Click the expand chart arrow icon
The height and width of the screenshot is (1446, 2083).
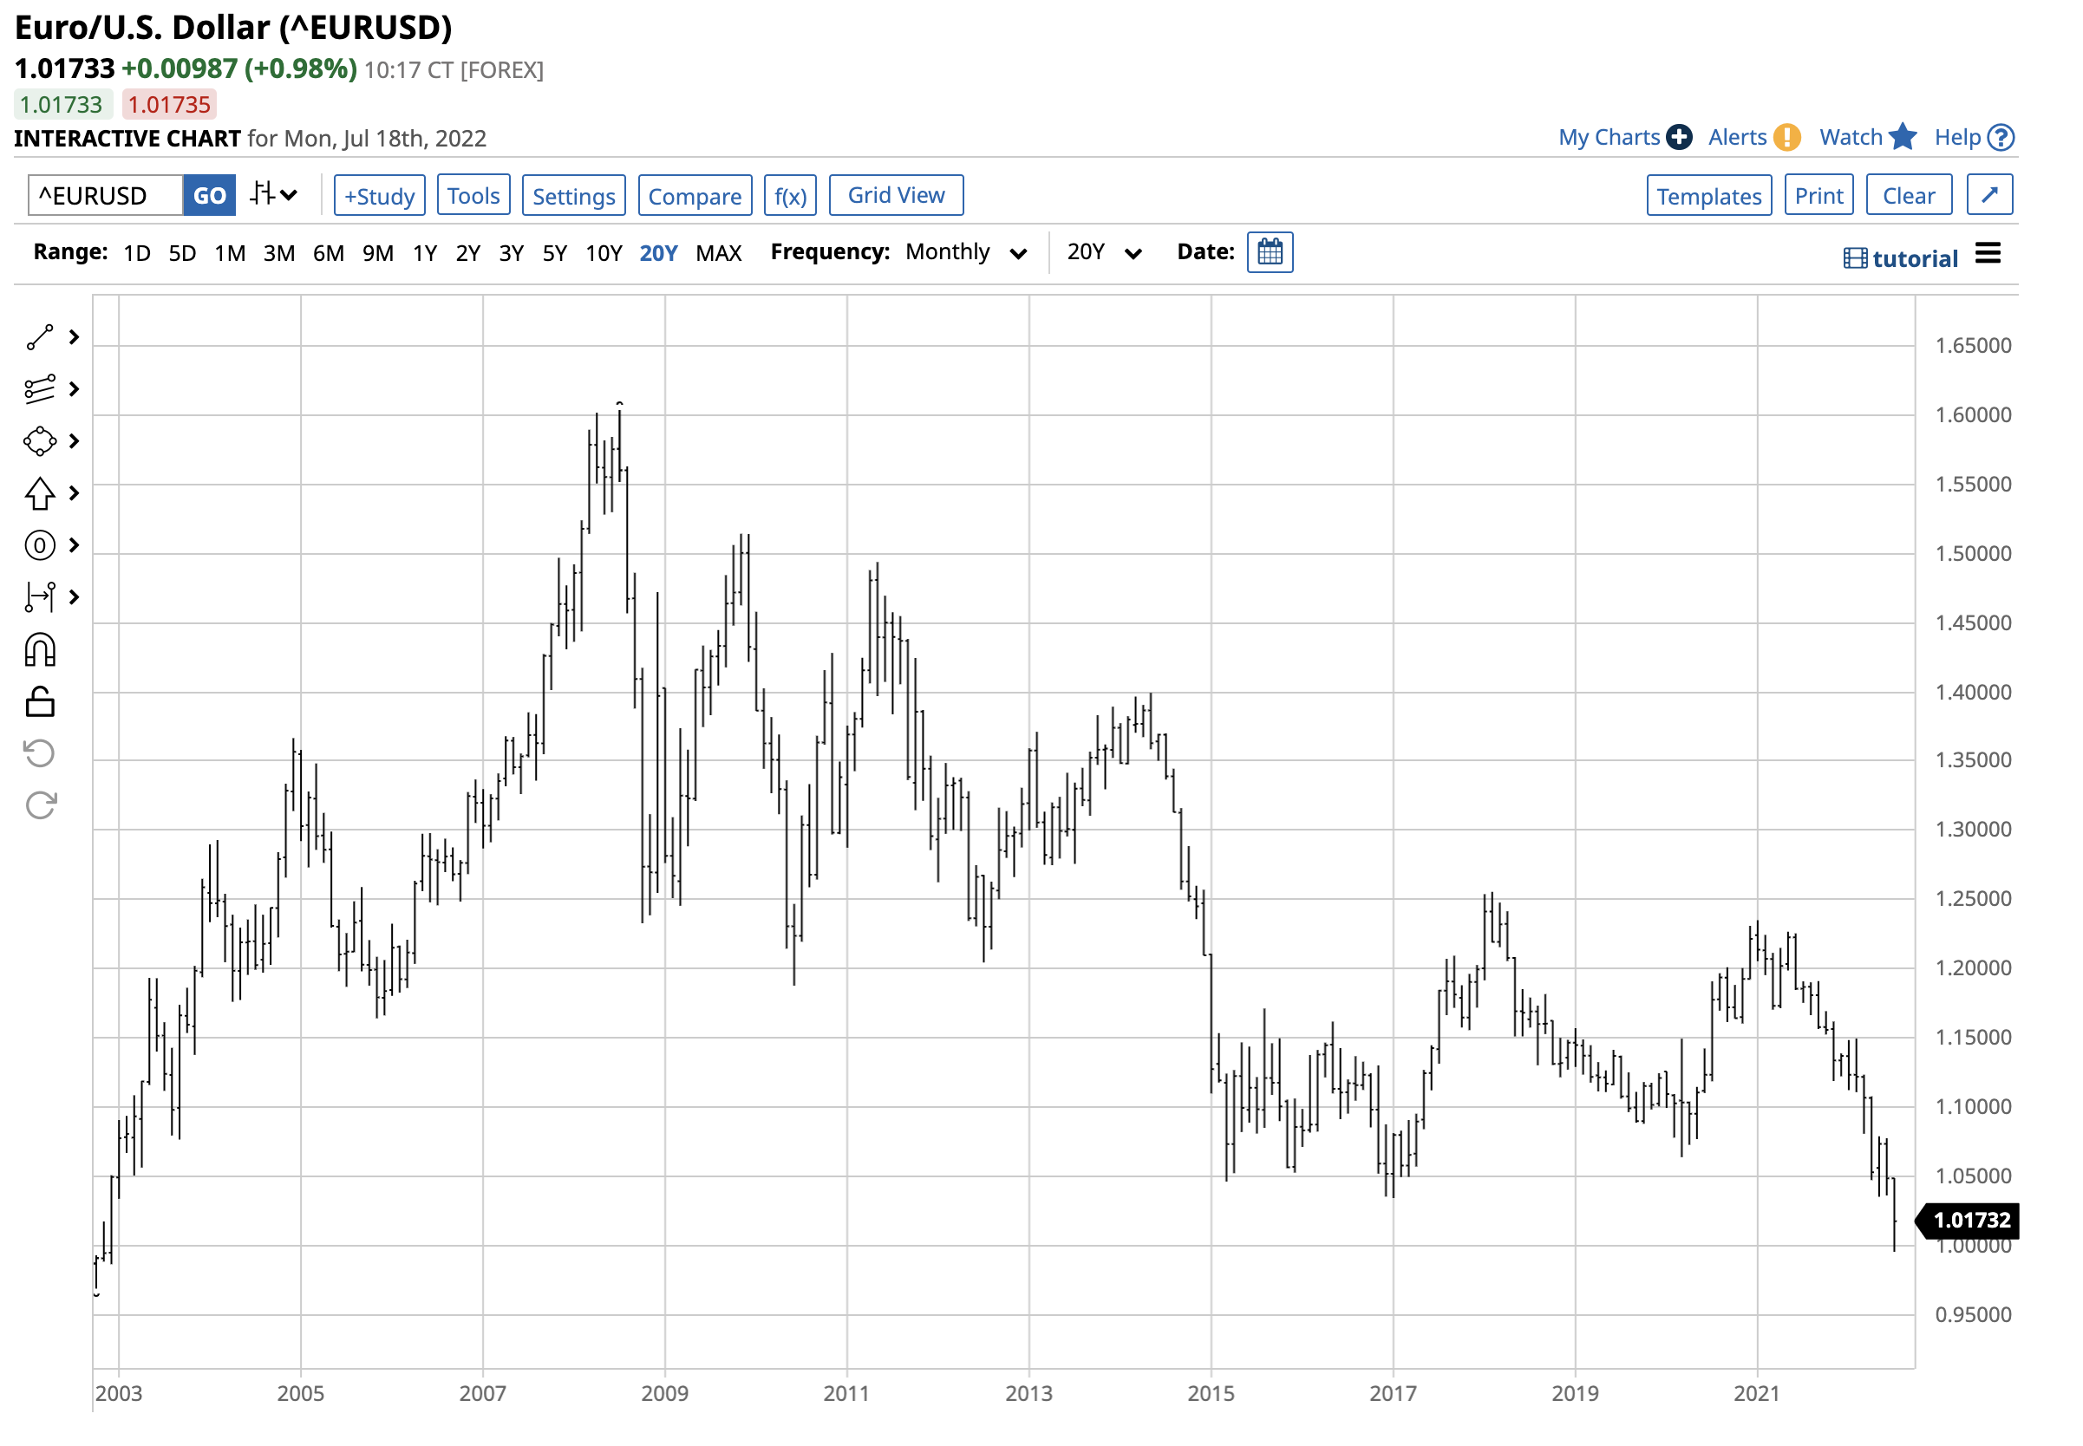(x=1988, y=195)
